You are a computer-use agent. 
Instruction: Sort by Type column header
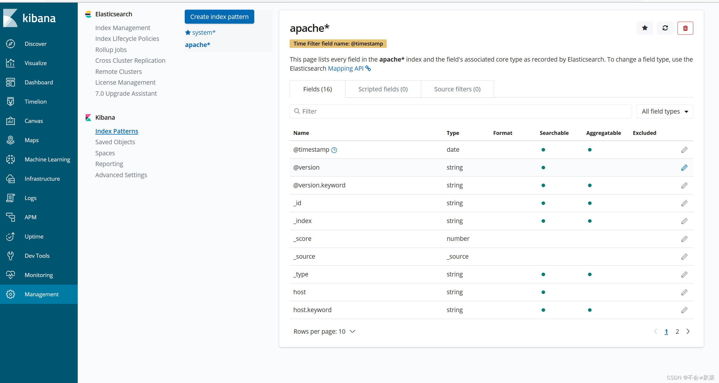[x=453, y=133]
